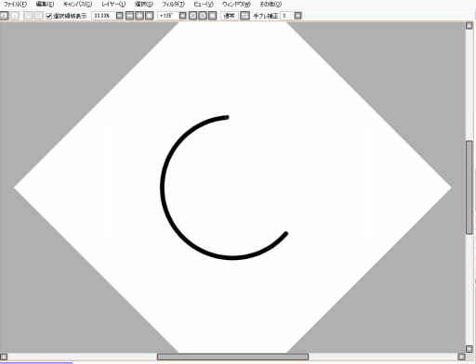This screenshot has height=364, width=476.
Task: Open the レイヤー(L) menu
Action: 113,5
